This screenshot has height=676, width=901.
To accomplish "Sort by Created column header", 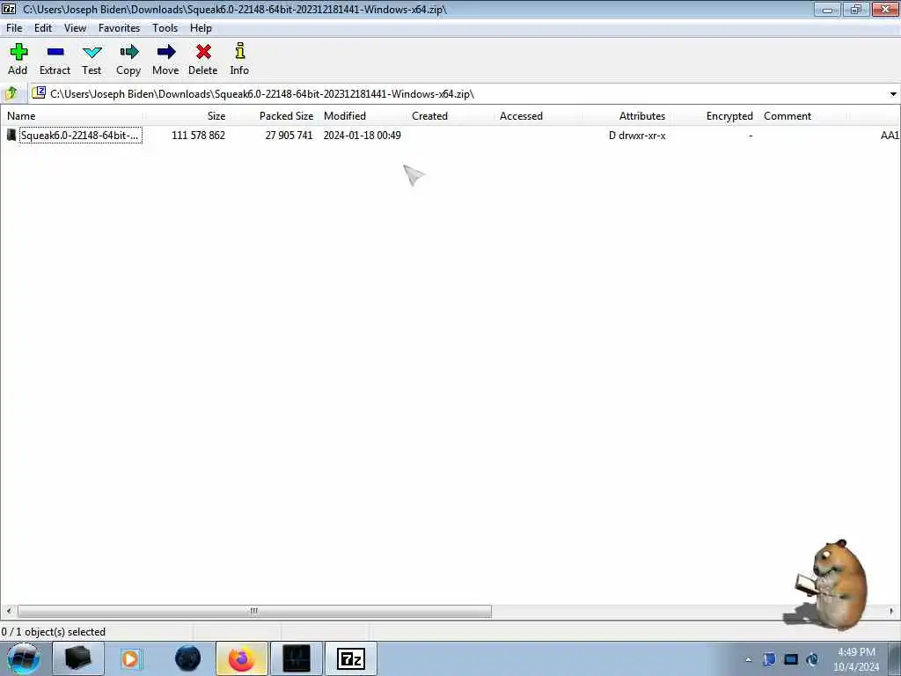I will tap(451, 116).
